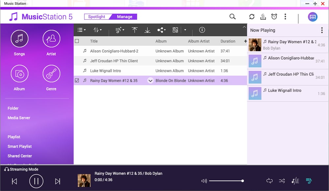Toggle shuffle mode

click(x=282, y=181)
